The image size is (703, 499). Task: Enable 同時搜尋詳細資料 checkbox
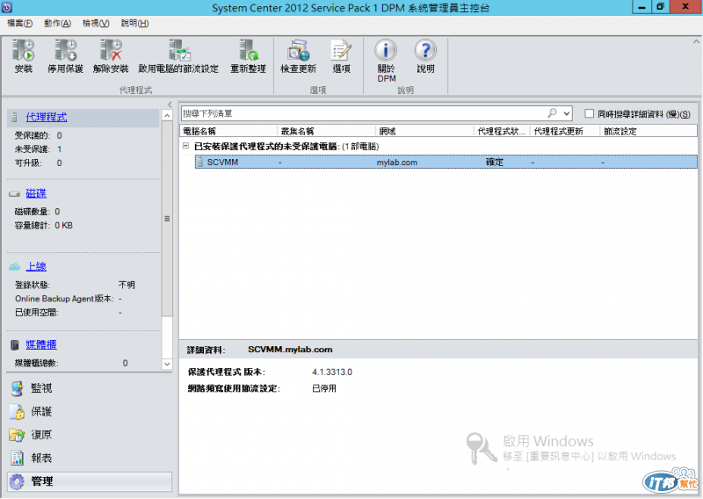(589, 114)
